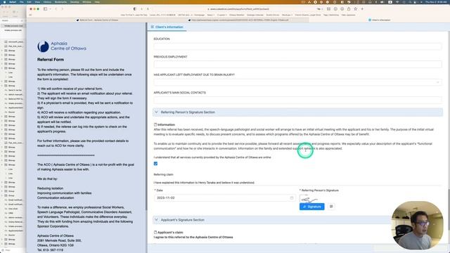Open the Bookmarks menu

(60, 1)
